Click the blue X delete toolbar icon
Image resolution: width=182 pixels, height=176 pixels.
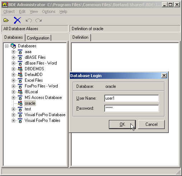tap(18, 20)
